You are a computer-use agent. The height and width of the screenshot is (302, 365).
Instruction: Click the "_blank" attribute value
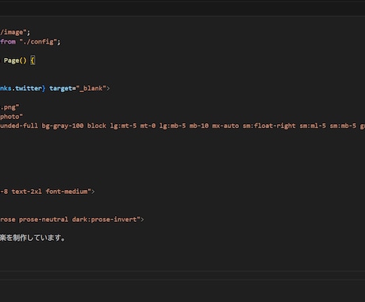[x=91, y=88]
